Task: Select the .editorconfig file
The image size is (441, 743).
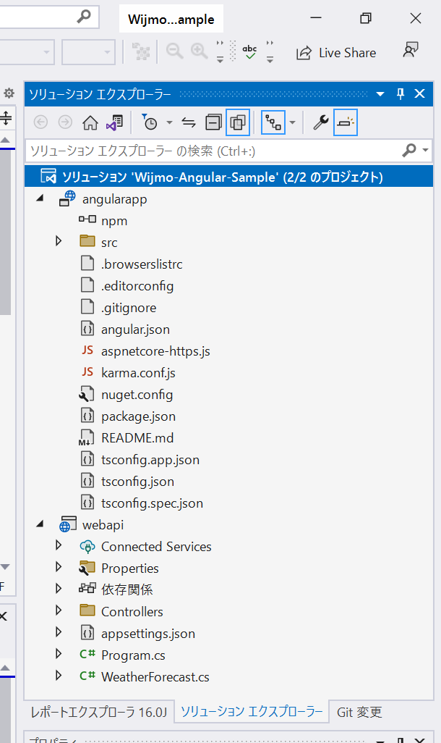Action: (x=137, y=286)
